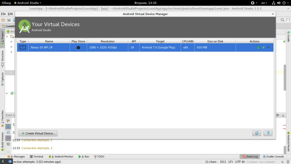
Task: Click the Open folder toolbar icon
Action: click(x=3, y=20)
